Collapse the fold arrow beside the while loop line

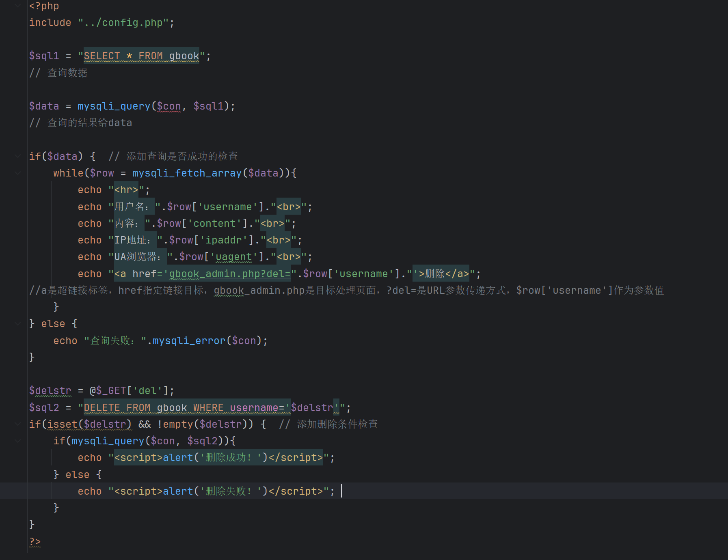point(17,173)
